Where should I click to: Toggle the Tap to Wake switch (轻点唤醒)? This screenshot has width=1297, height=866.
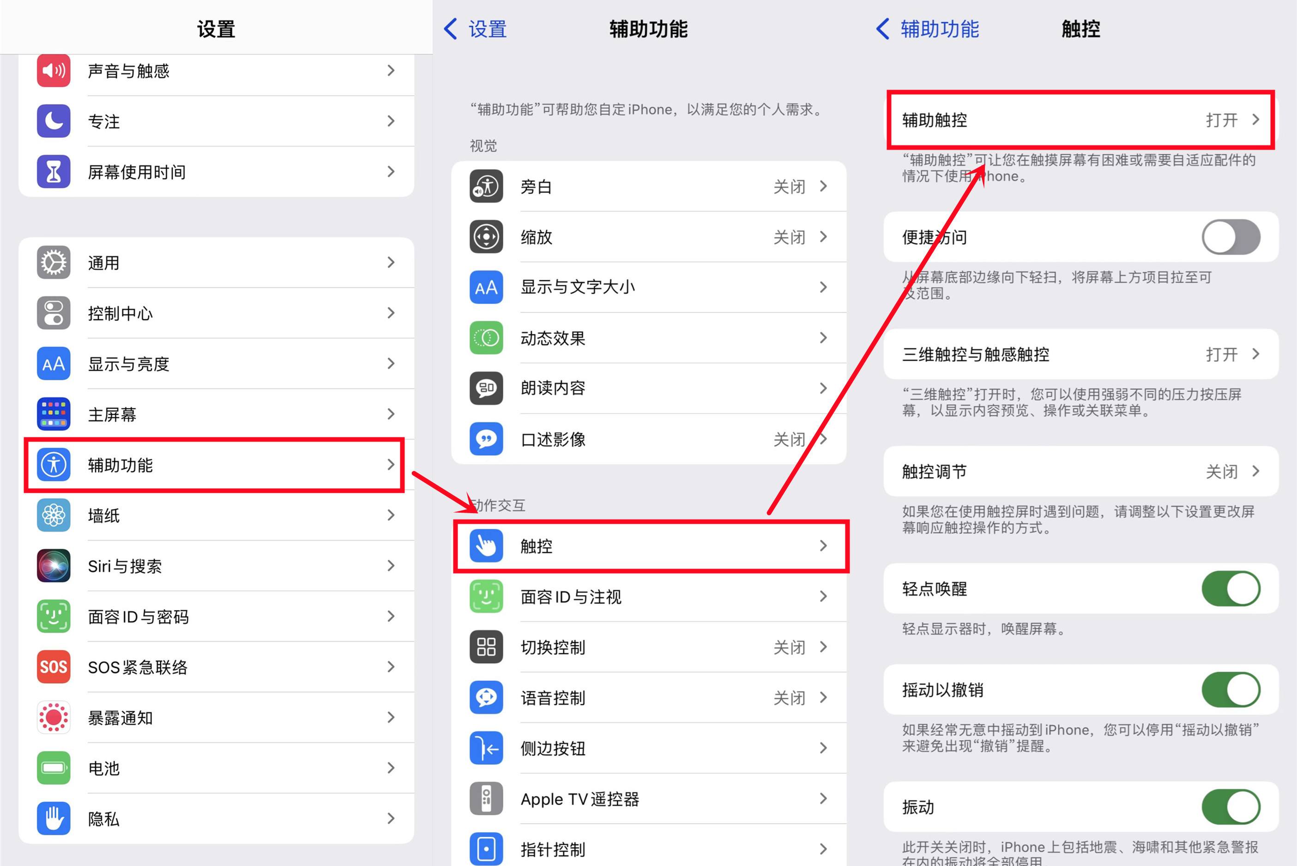tap(1231, 589)
